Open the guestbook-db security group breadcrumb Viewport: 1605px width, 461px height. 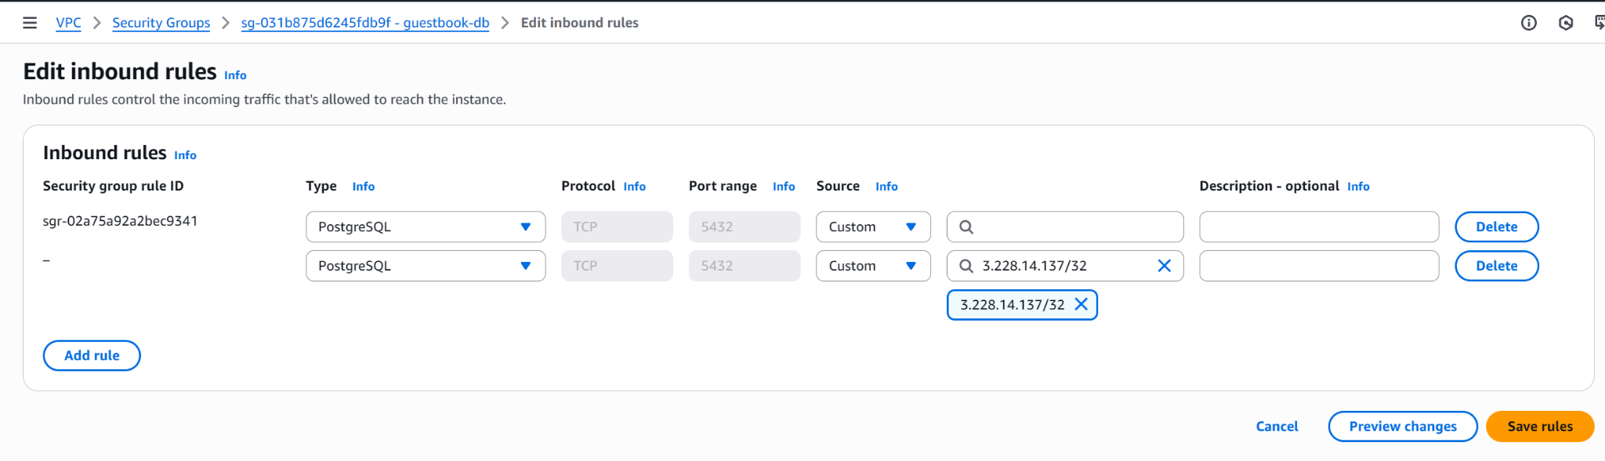click(364, 23)
